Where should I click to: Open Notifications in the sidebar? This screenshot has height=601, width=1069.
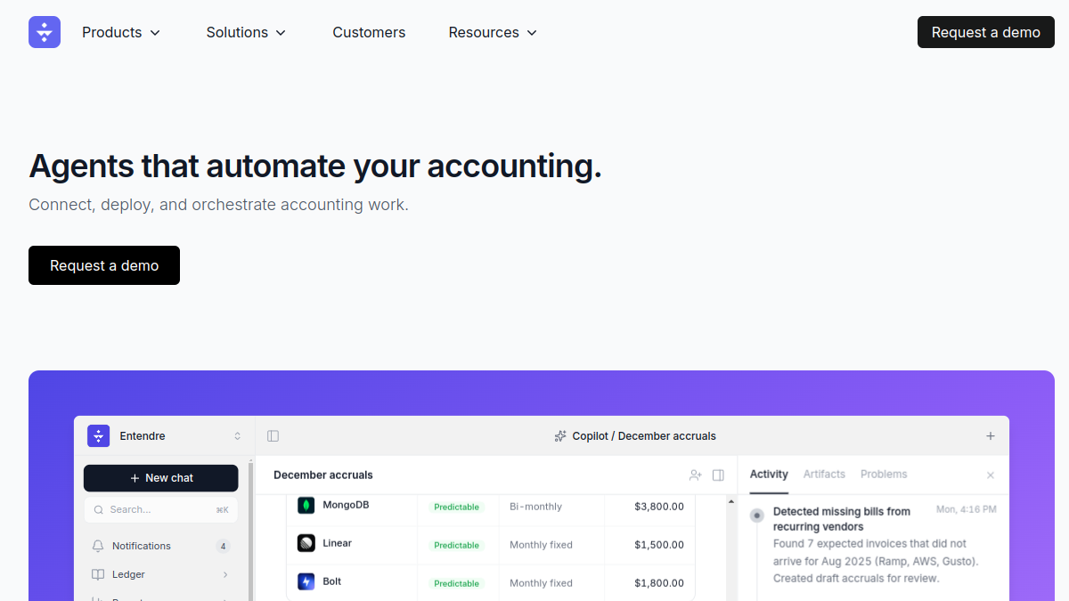coord(161,546)
